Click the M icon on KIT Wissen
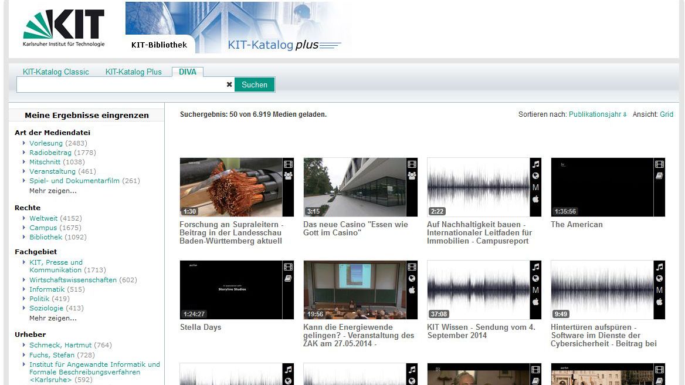This screenshot has height=385, width=685. pos(535,290)
